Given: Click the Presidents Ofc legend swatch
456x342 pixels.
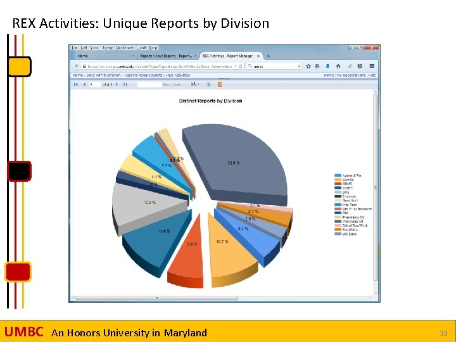Looking at the screenshot, I should point(338,217).
